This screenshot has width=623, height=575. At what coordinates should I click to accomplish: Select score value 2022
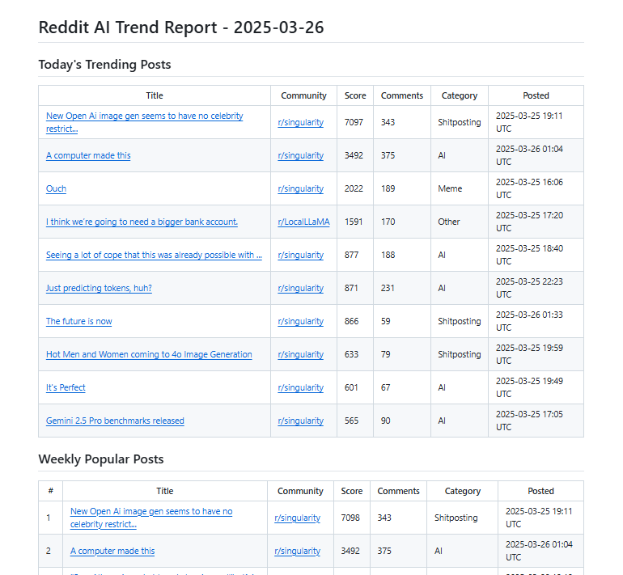[x=354, y=188]
